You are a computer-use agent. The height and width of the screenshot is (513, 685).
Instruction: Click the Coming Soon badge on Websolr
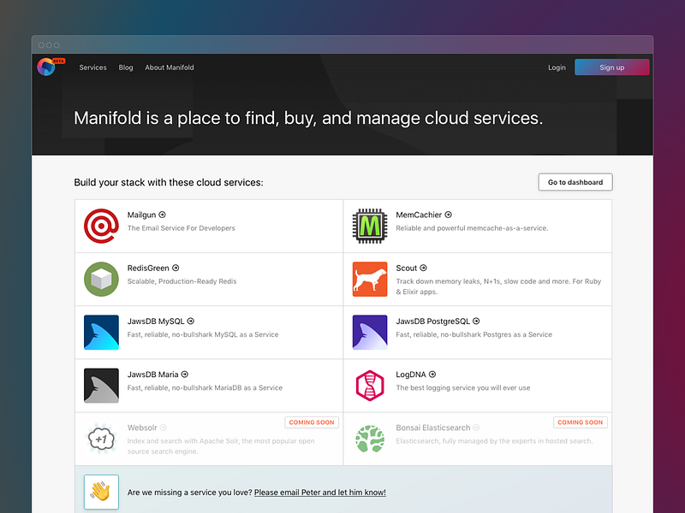312,422
